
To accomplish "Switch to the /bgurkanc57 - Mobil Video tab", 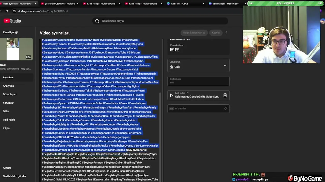I will point(226,4).
